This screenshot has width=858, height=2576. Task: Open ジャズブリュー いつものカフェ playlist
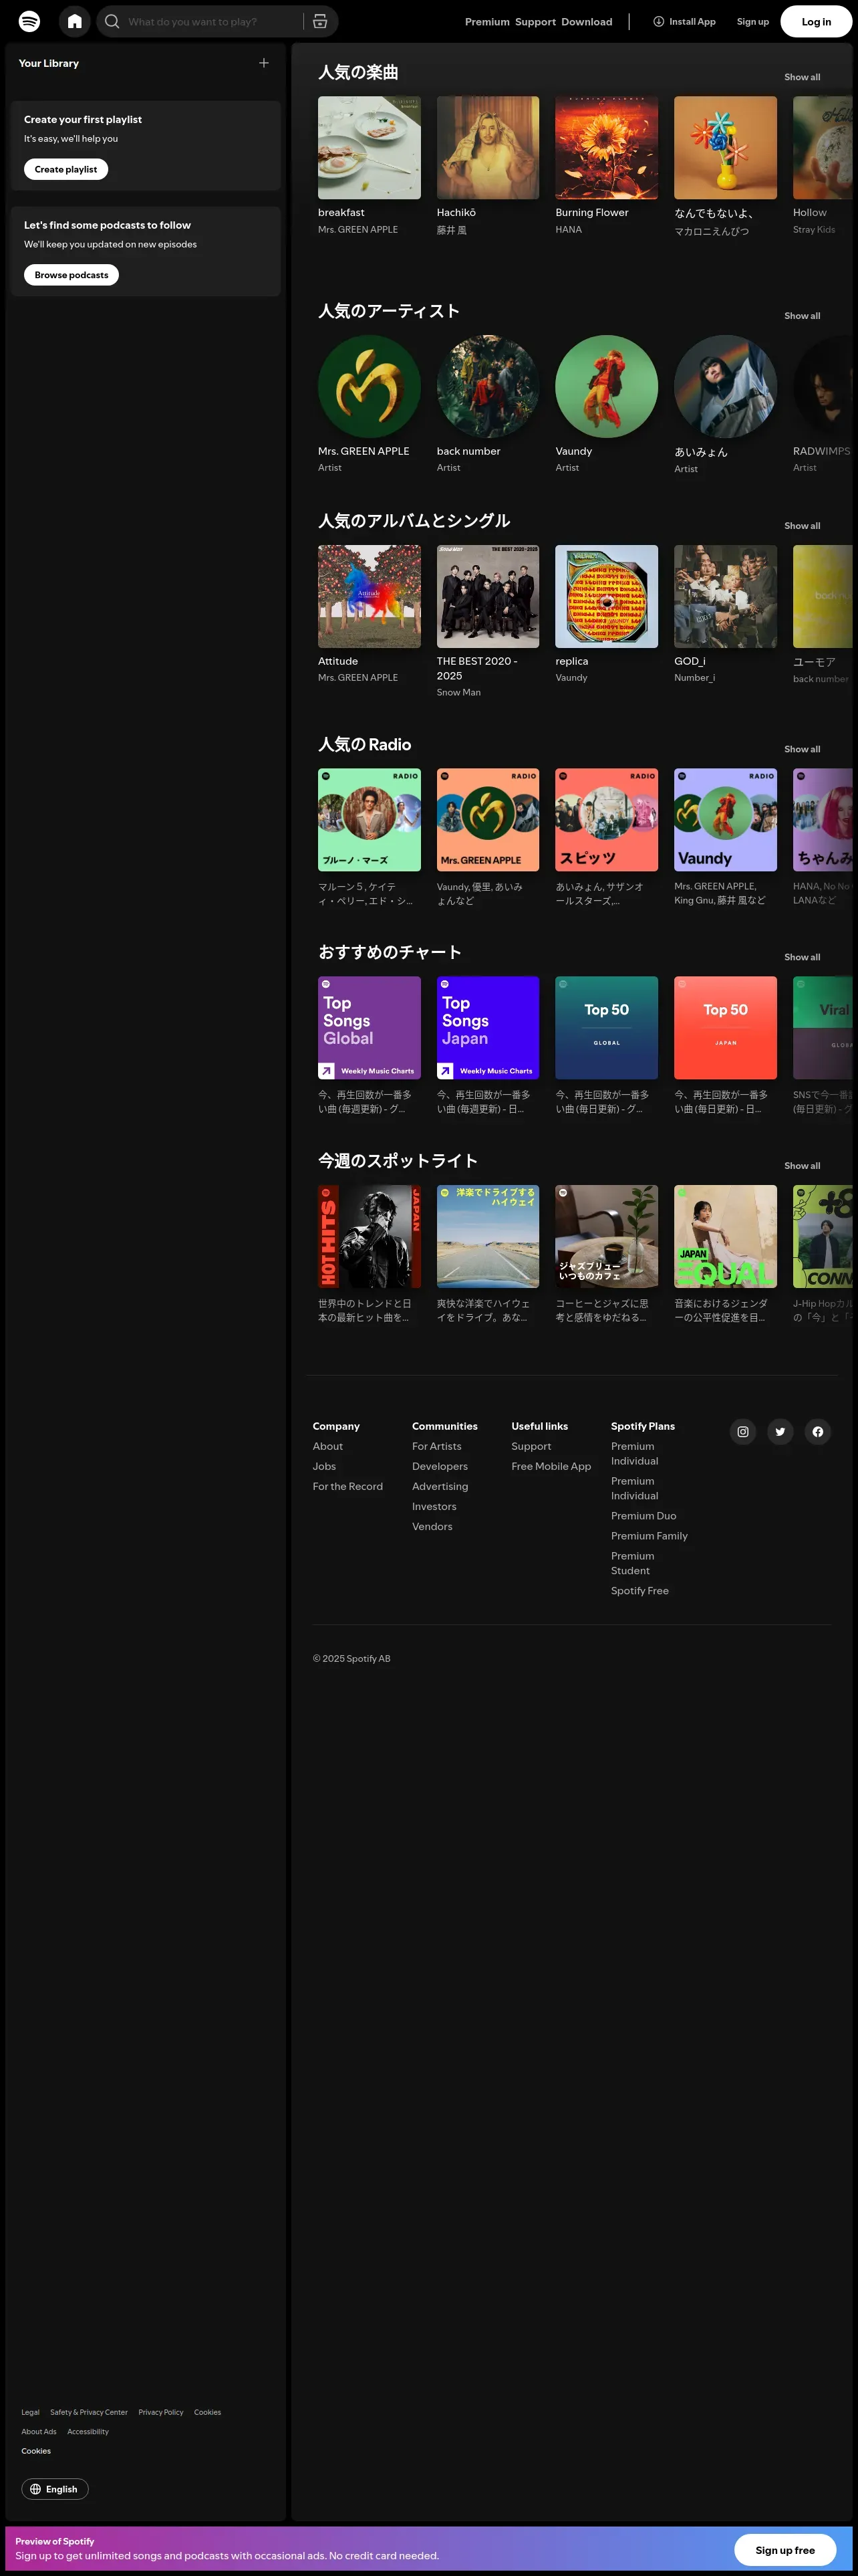click(606, 1236)
